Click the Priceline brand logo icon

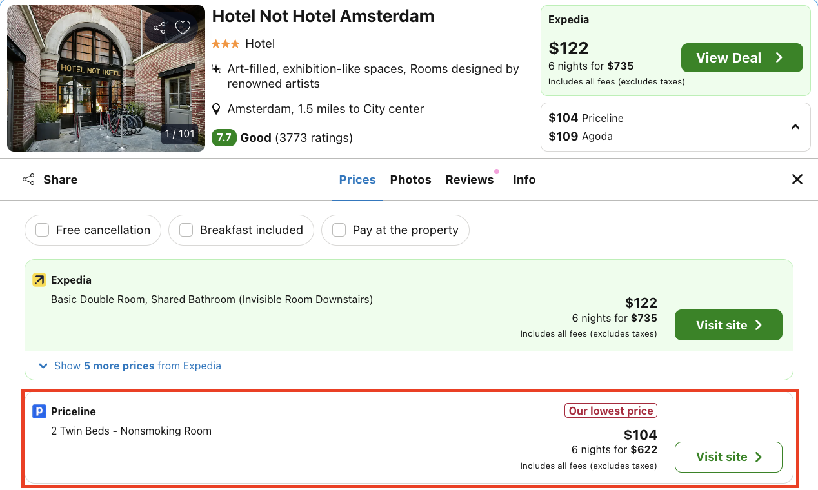point(39,411)
